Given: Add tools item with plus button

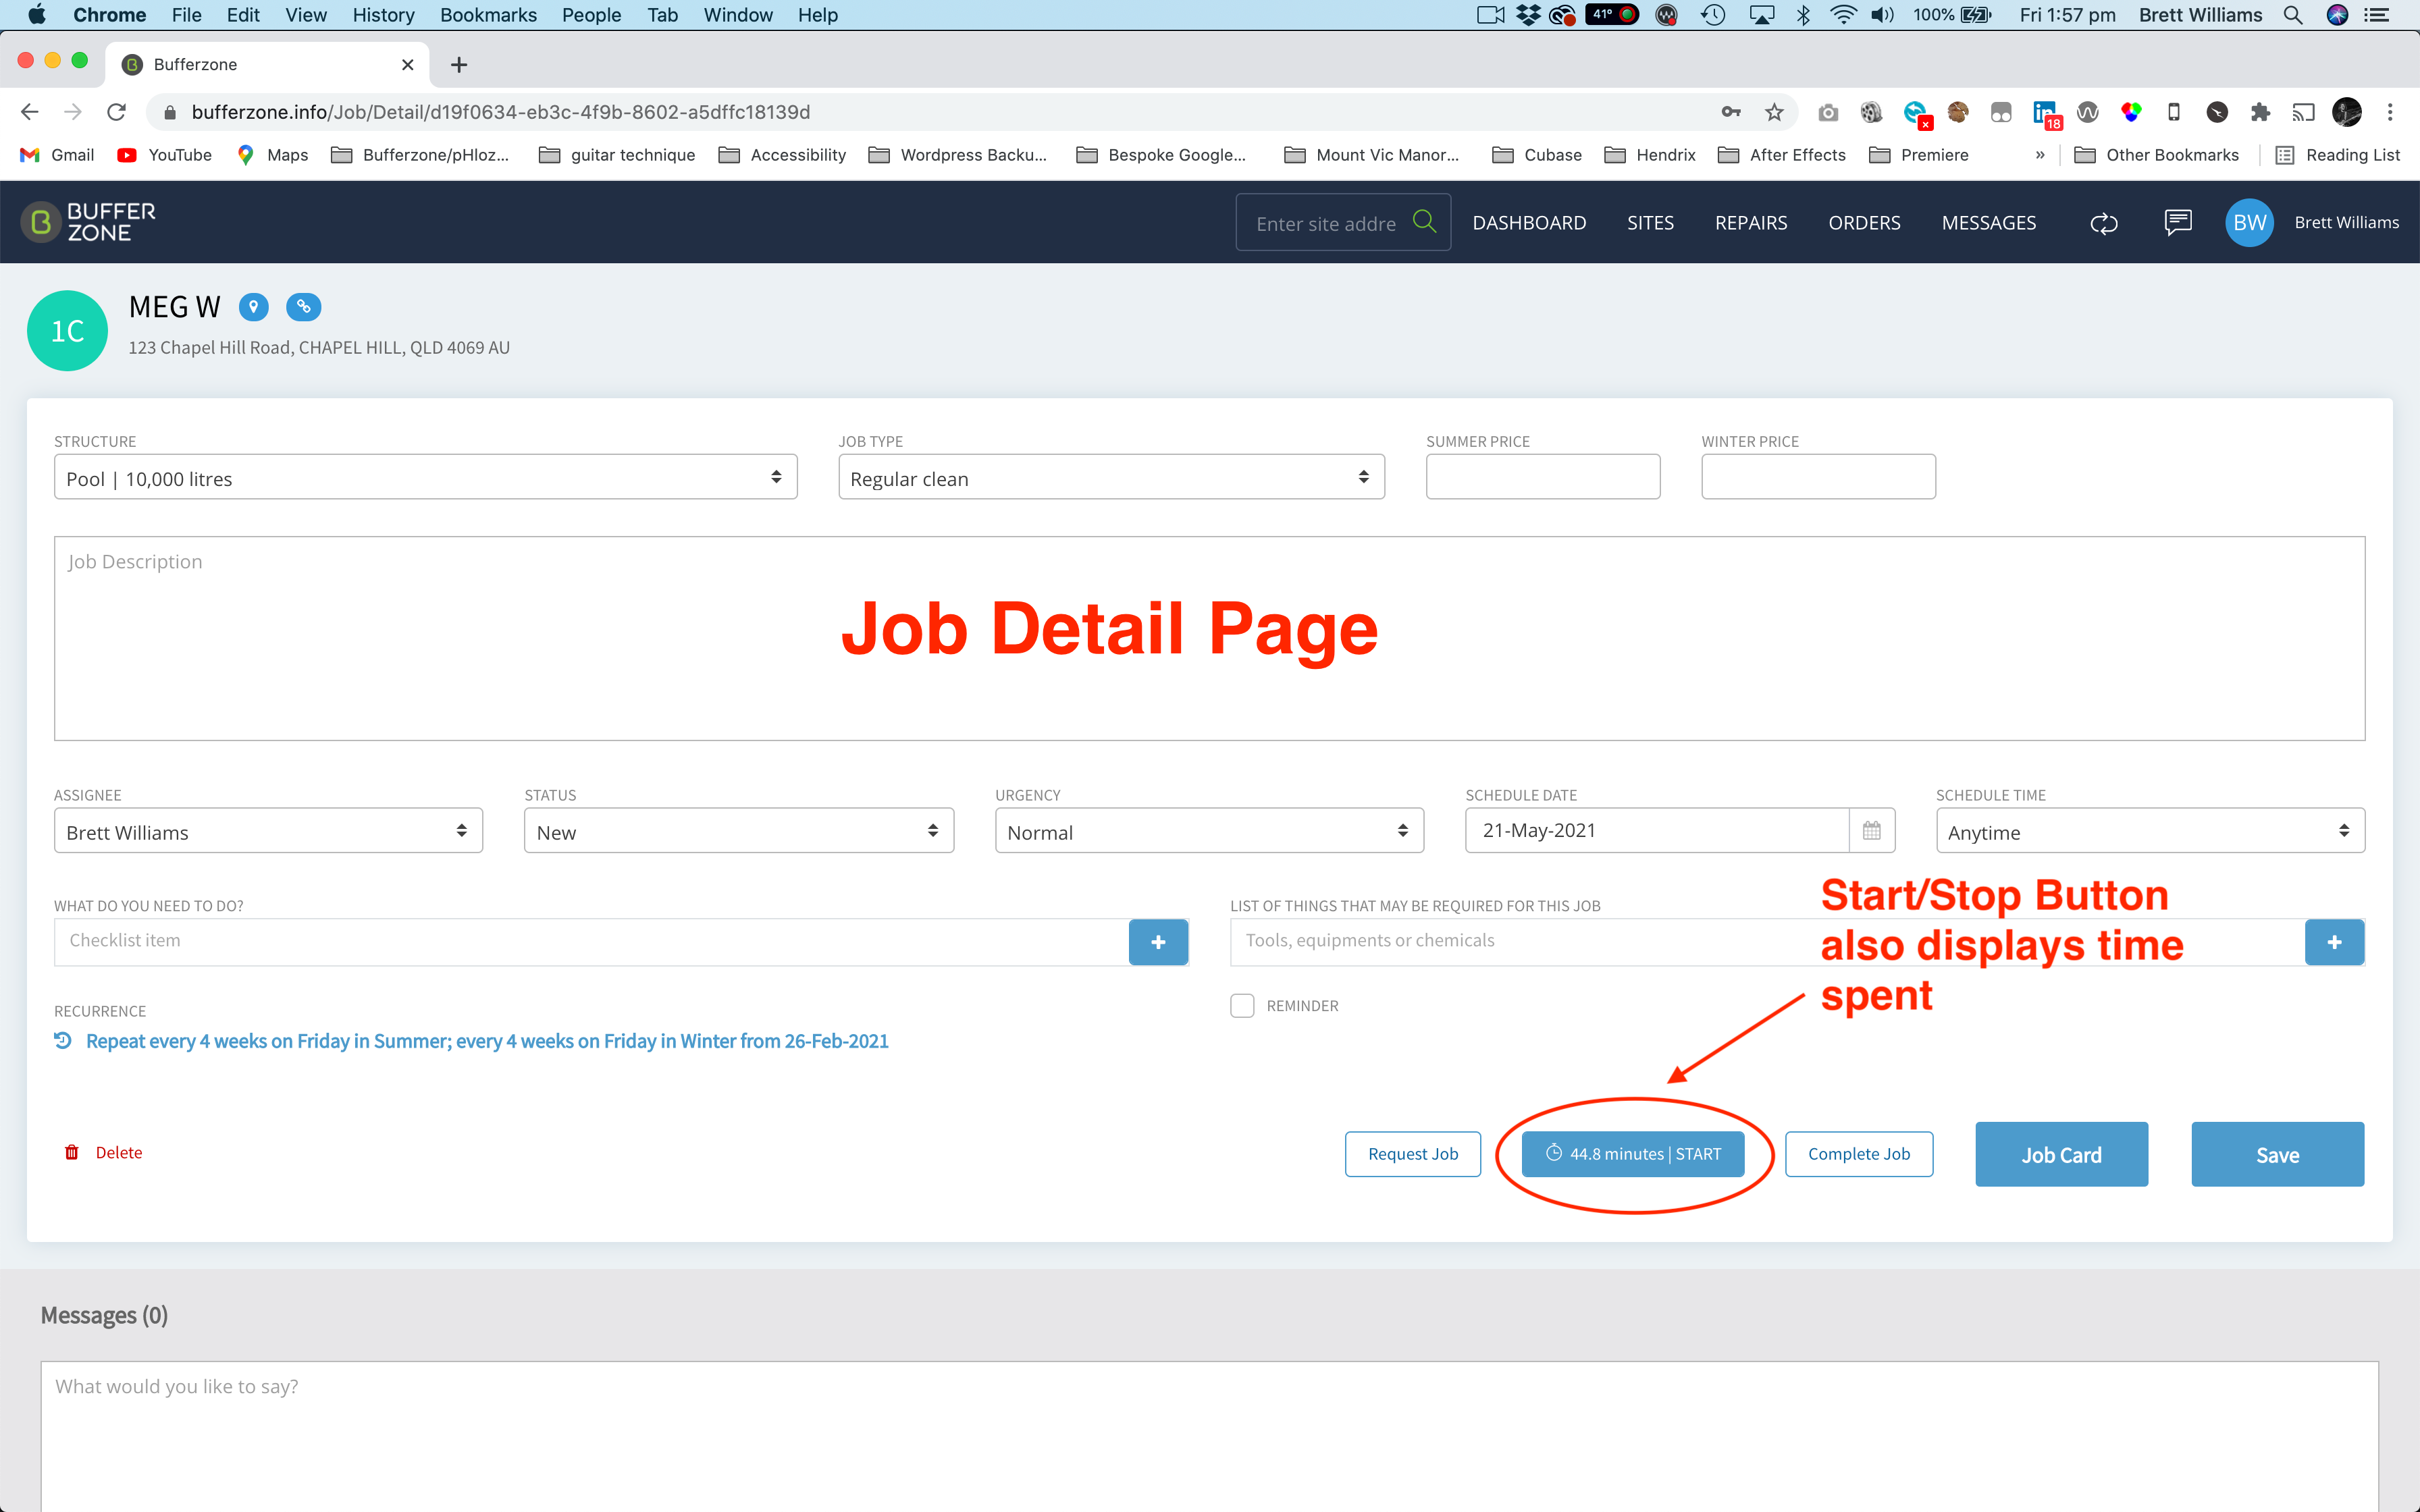Looking at the screenshot, I should tap(2334, 942).
